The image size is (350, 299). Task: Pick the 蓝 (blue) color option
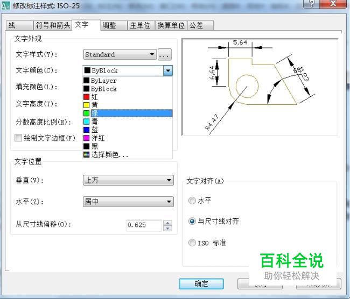[x=128, y=130]
